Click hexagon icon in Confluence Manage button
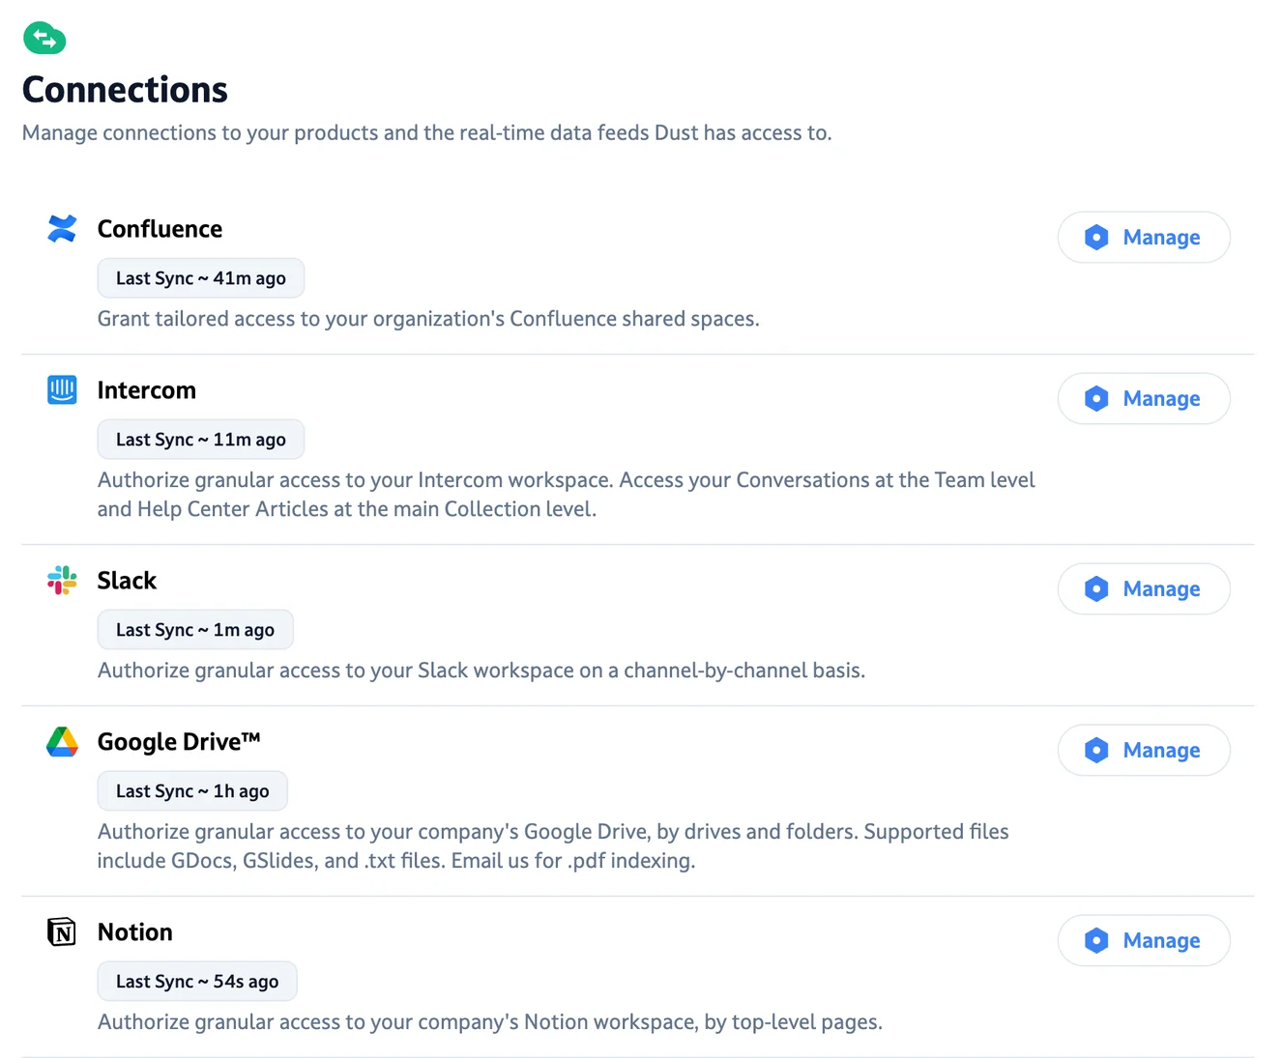 tap(1095, 237)
